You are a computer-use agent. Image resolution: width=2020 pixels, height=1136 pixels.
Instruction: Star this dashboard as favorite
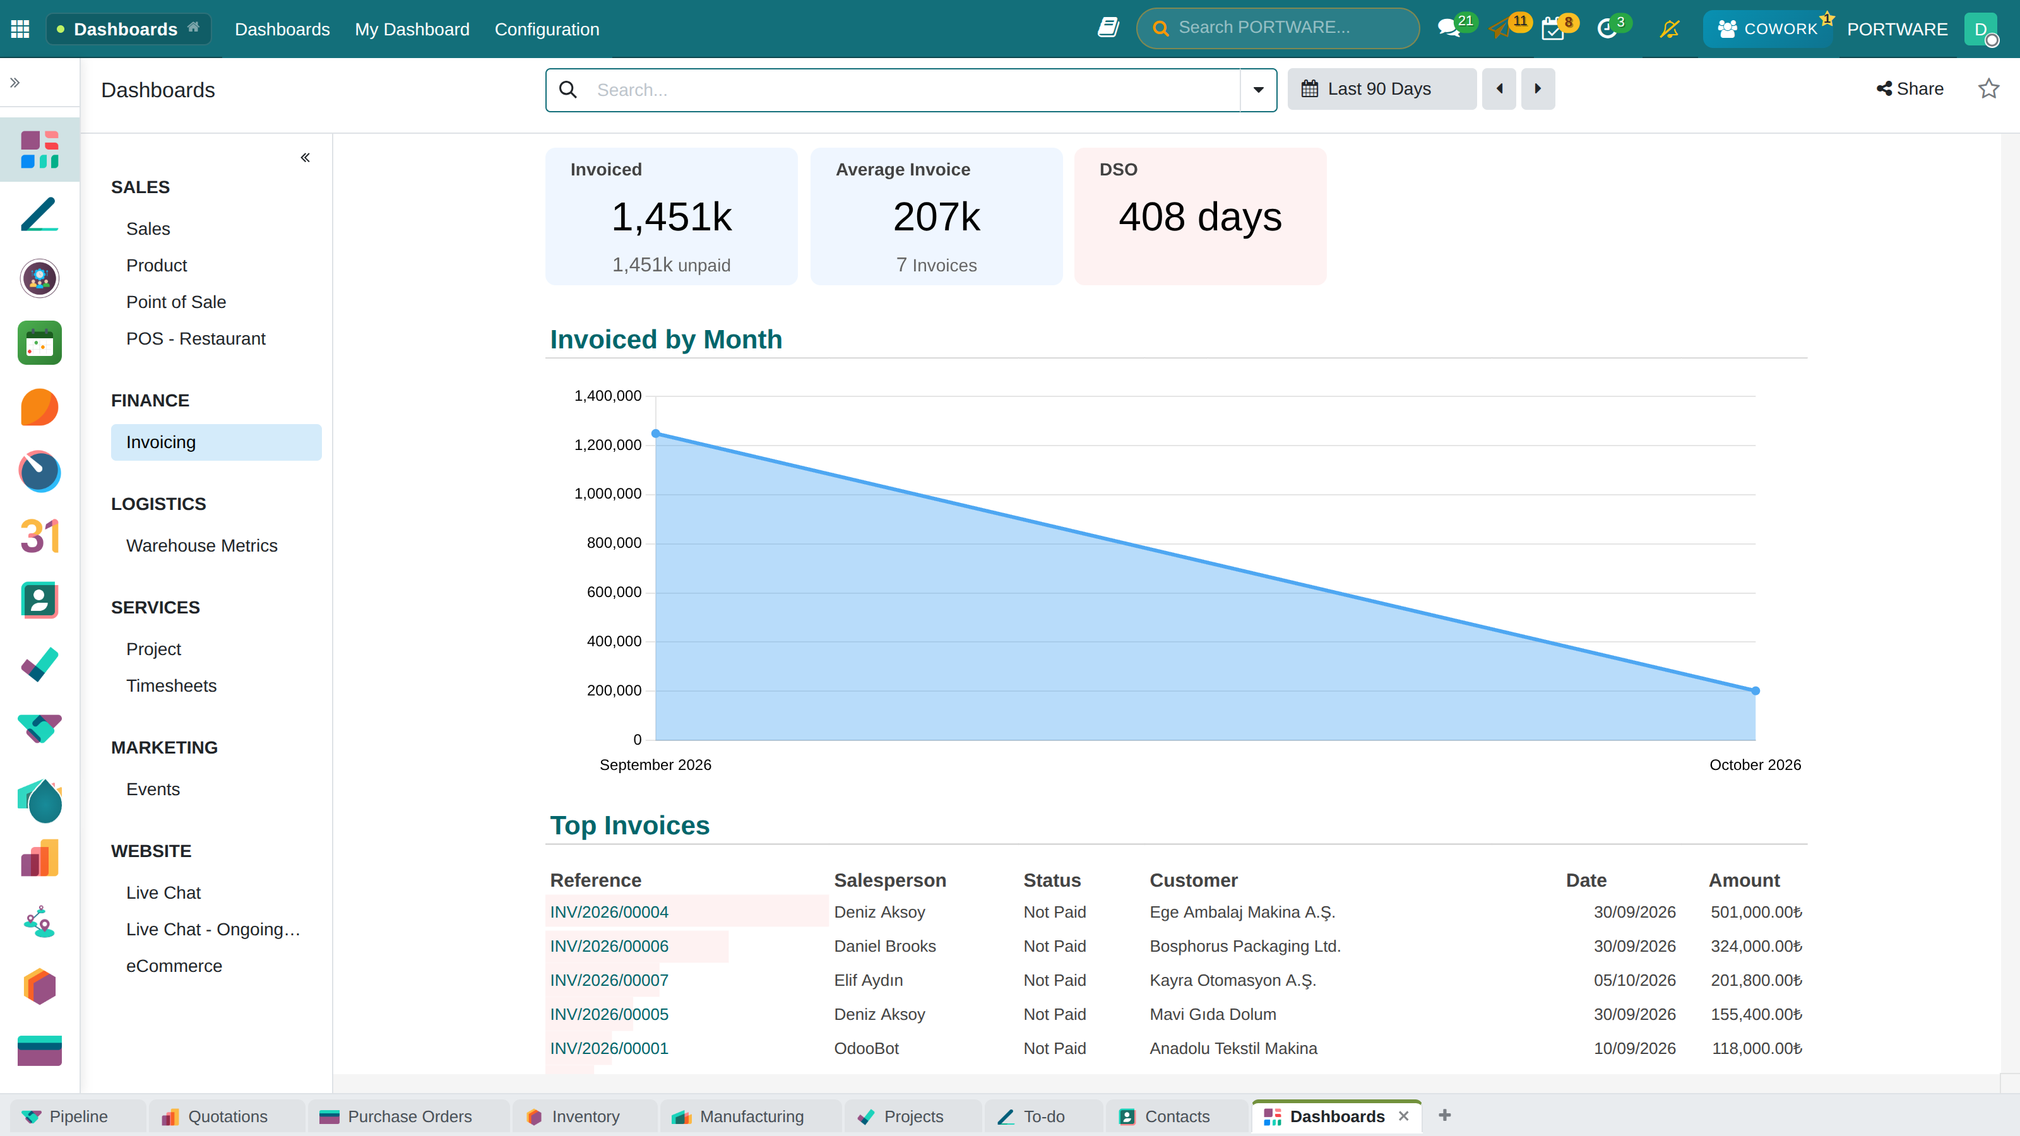[x=1988, y=88]
